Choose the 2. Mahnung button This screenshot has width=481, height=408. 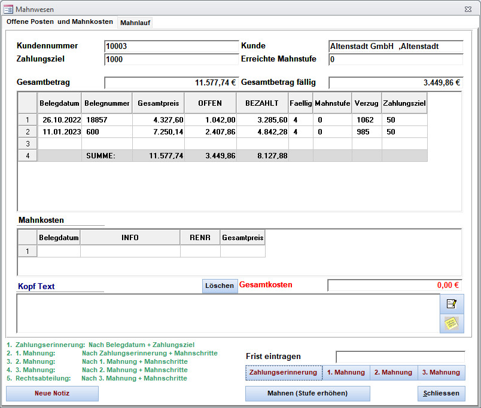393,373
